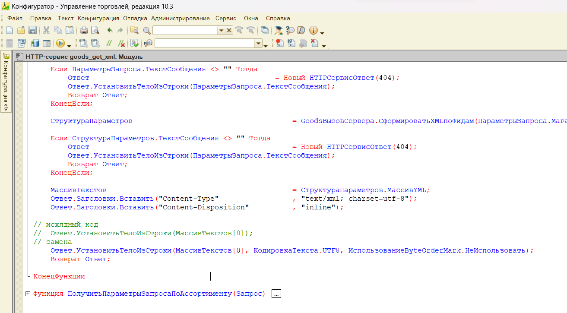The width and height of the screenshot is (567, 313).
Task: Open the Конфигурация menu
Action: point(98,18)
